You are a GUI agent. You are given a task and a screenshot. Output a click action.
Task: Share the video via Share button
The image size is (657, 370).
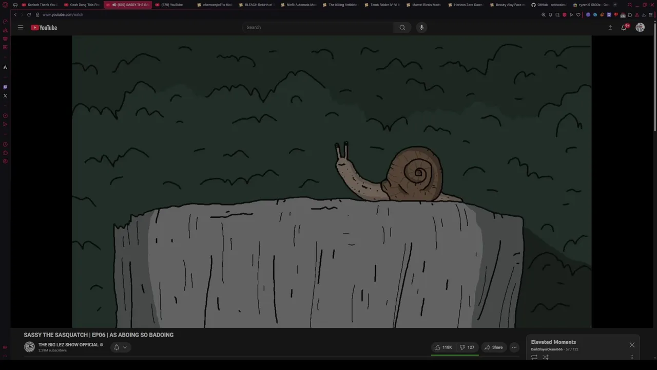coord(494,347)
